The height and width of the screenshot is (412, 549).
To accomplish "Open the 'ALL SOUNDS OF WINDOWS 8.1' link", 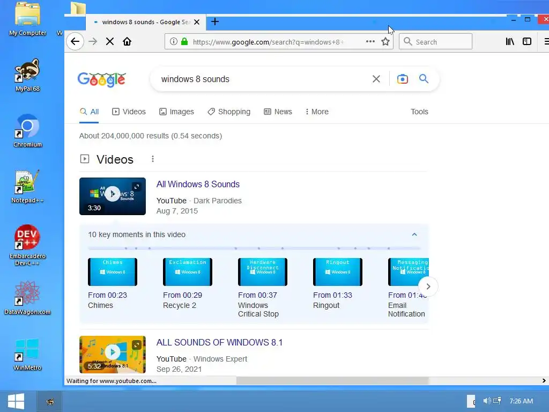I will 219,342.
